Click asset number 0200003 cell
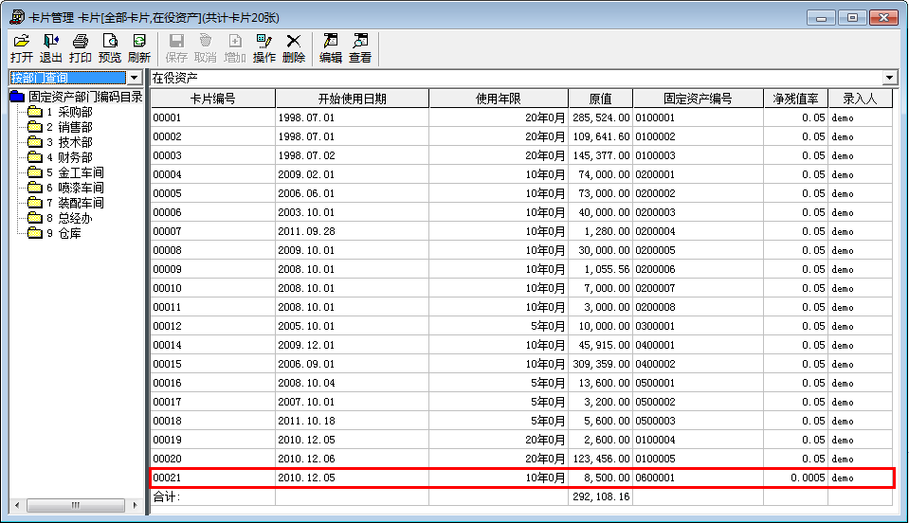 (x=698, y=212)
